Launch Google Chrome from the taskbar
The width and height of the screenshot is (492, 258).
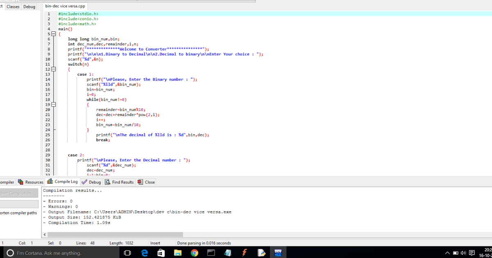(194, 252)
